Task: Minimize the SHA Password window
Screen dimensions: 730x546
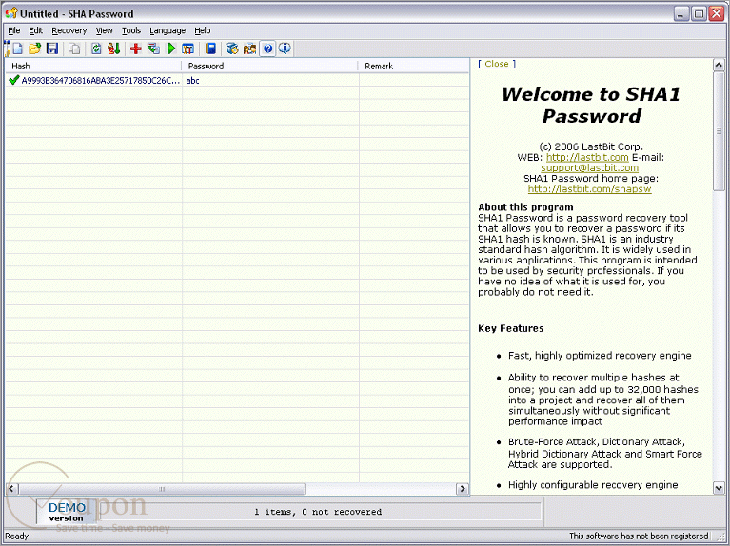Action: point(681,13)
